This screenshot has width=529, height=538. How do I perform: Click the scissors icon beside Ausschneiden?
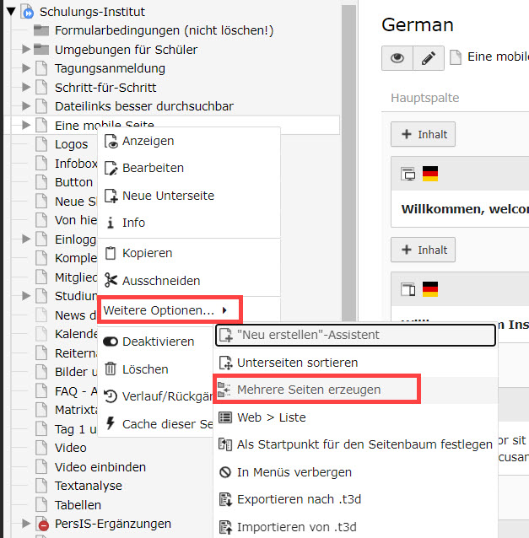111,281
